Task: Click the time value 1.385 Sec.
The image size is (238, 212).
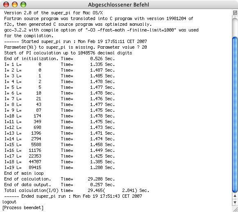Action: click(102, 162)
